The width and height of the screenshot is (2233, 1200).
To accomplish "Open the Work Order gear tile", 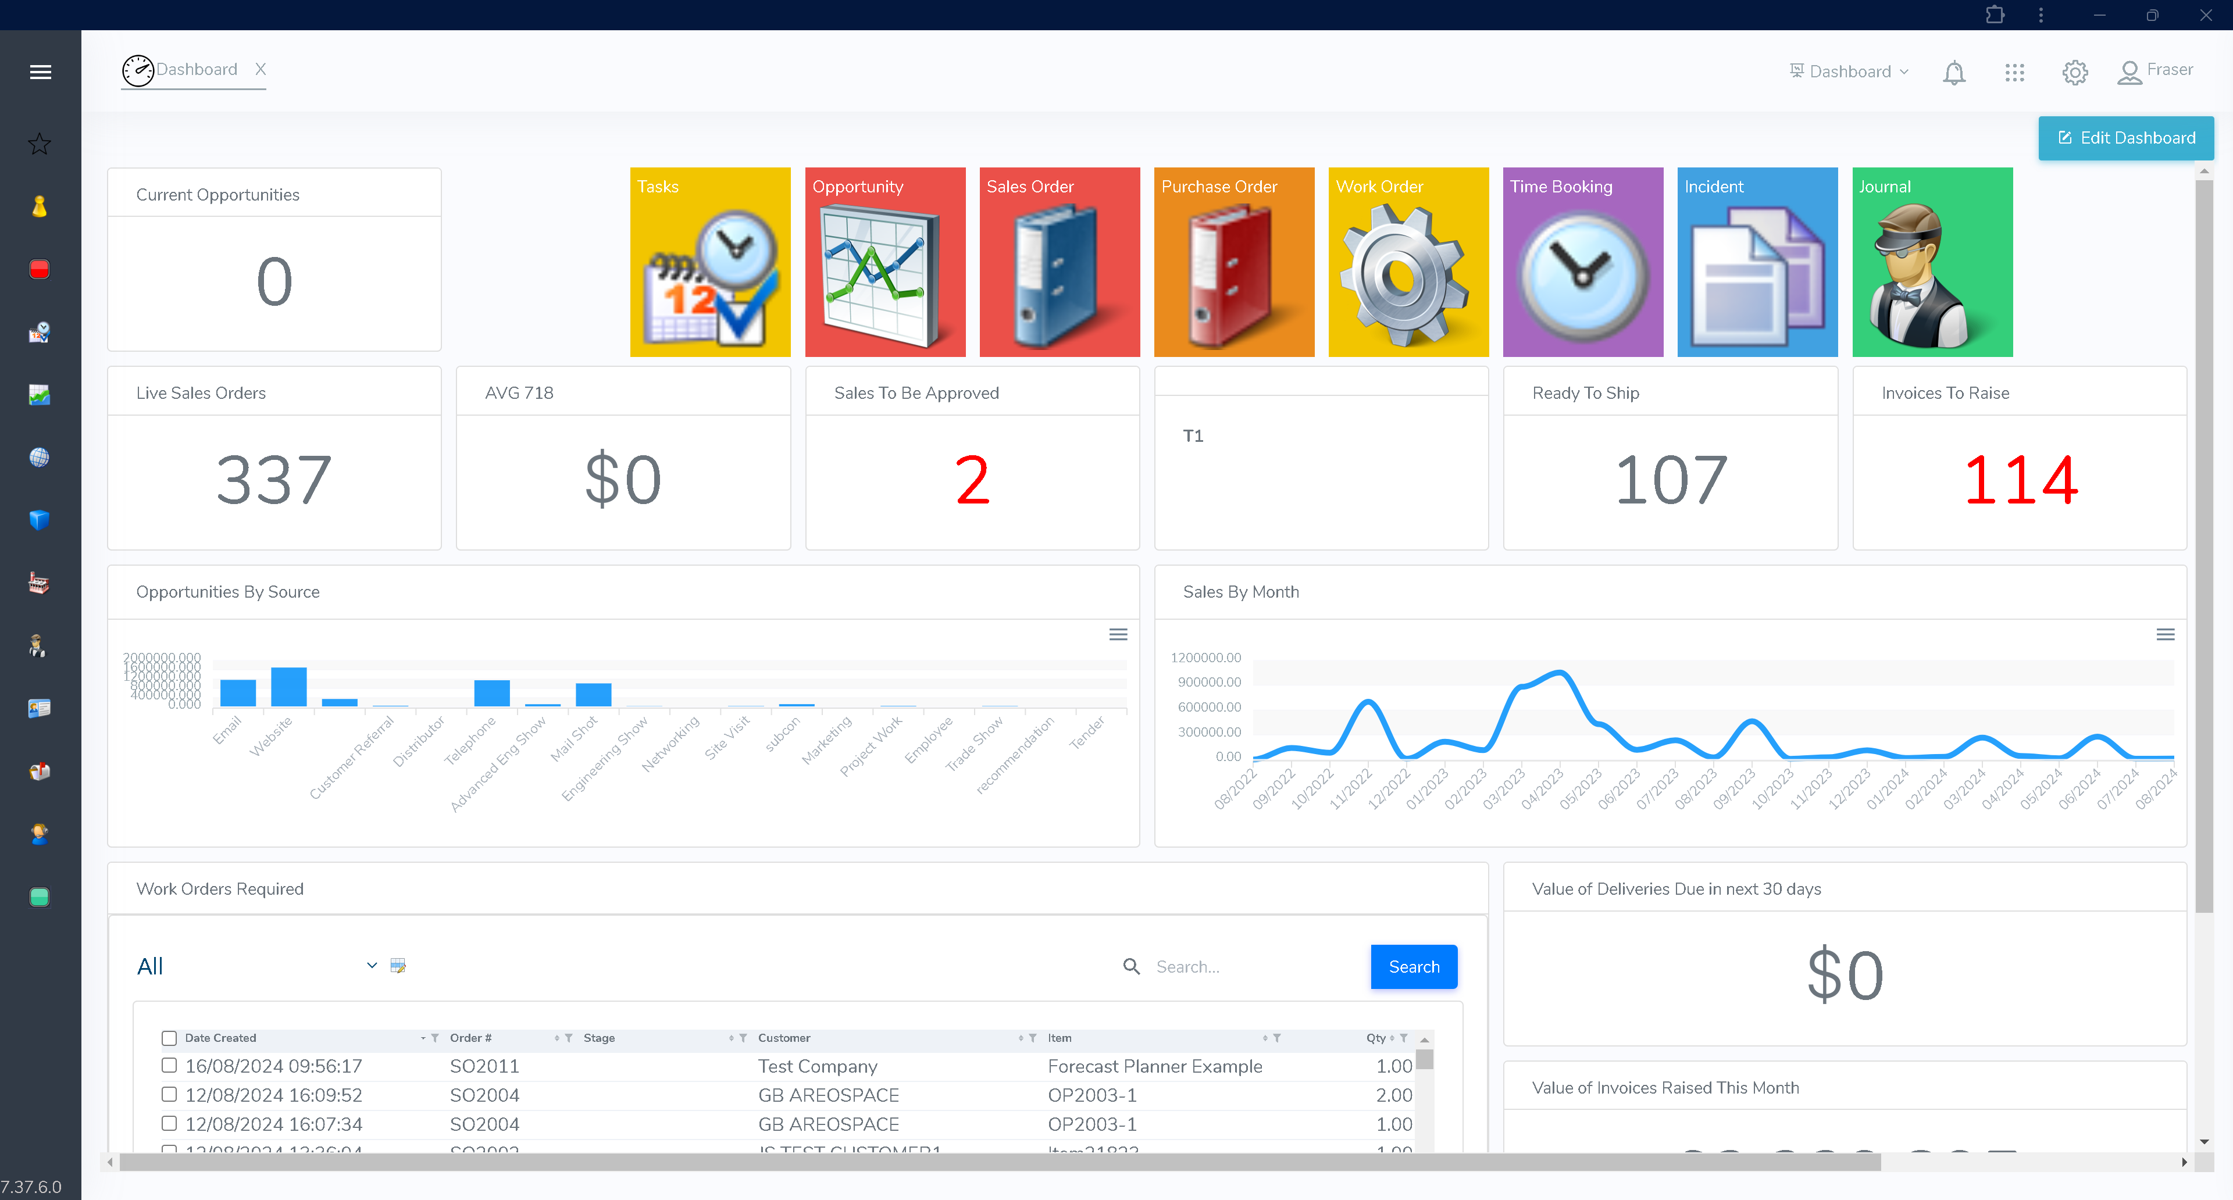I will (1408, 263).
